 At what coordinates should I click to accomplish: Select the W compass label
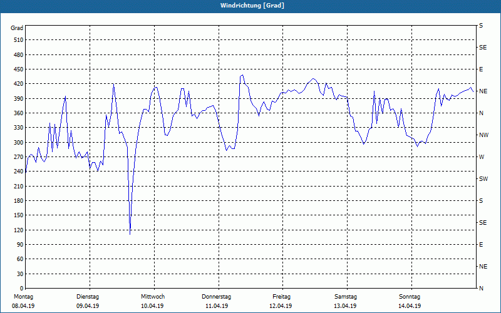tap(482, 157)
